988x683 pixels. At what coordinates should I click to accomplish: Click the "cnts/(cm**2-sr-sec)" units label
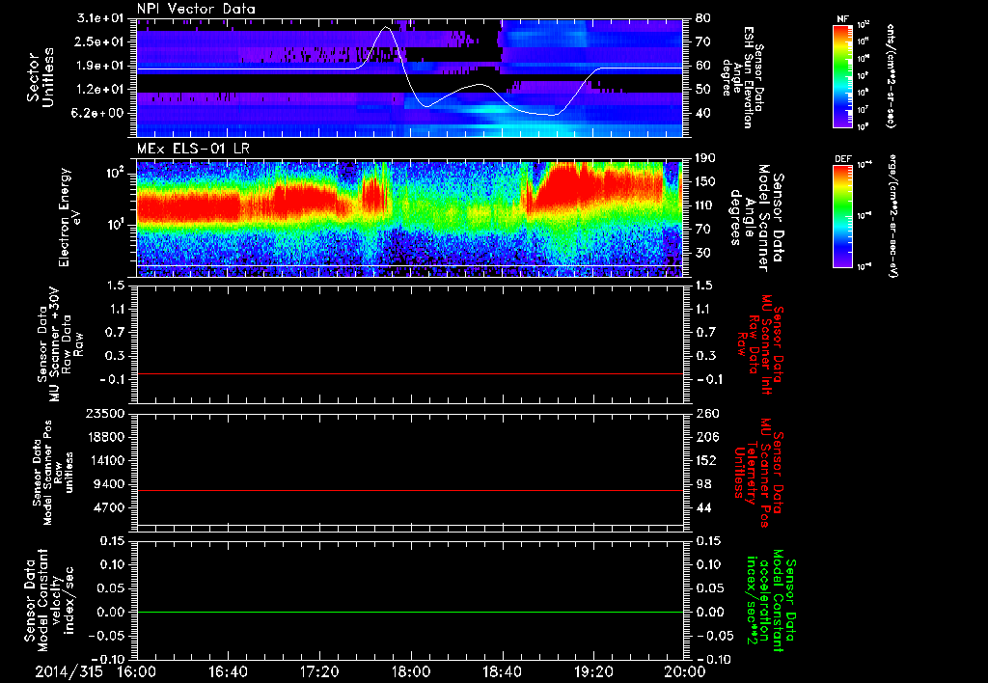891,75
